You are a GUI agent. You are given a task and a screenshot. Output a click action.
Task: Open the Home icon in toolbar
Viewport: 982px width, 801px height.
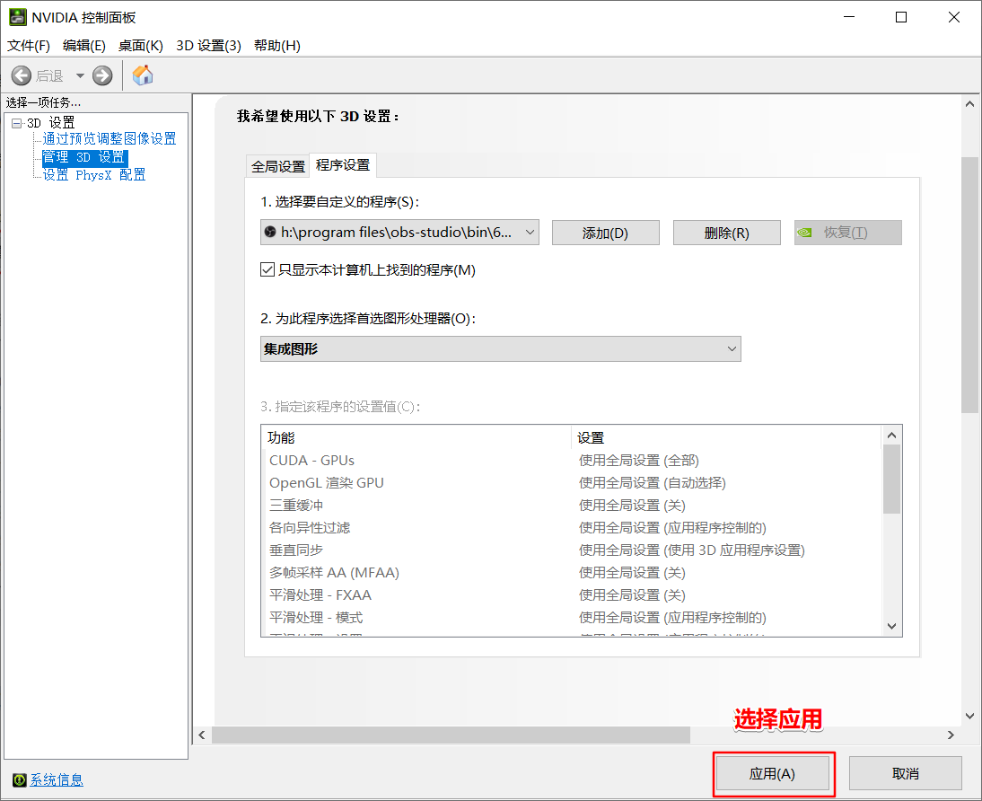pos(143,75)
